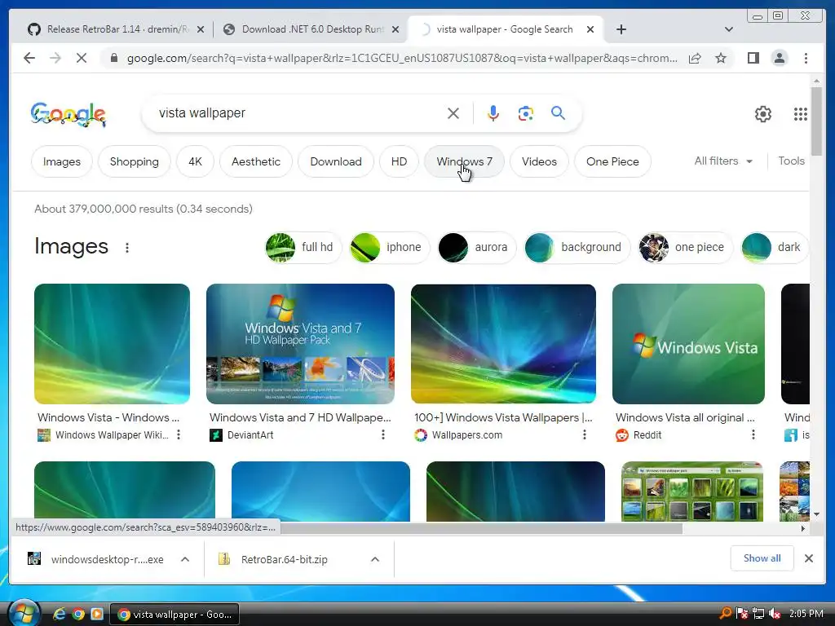
Task: Click Show all downloads
Action: tap(762, 558)
